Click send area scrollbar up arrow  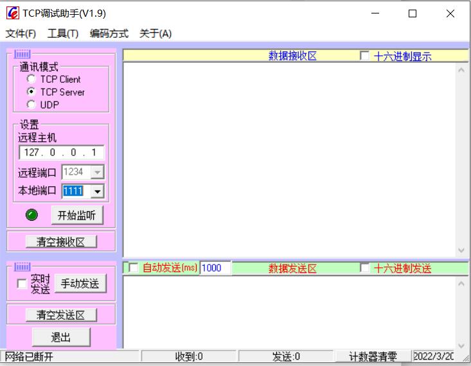(x=462, y=284)
